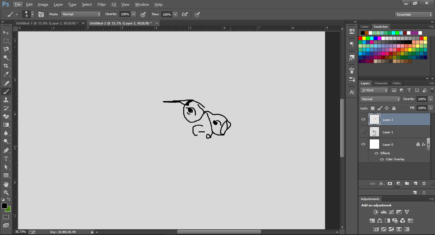Open layer Fill percentage arrow
Screen dimensions: 435x235
pyautogui.click(x=431, y=108)
